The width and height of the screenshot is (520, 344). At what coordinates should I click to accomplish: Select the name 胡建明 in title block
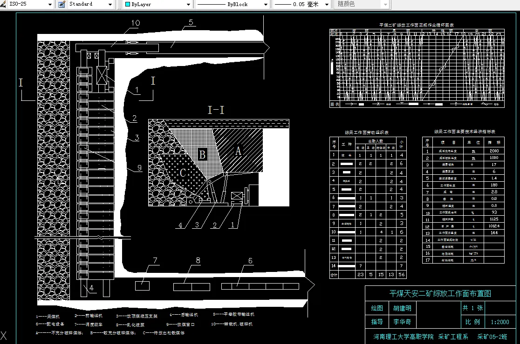tap(402, 308)
